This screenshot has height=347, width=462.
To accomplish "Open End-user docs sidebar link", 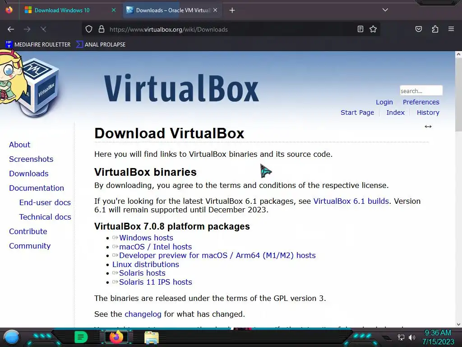I will click(x=45, y=202).
